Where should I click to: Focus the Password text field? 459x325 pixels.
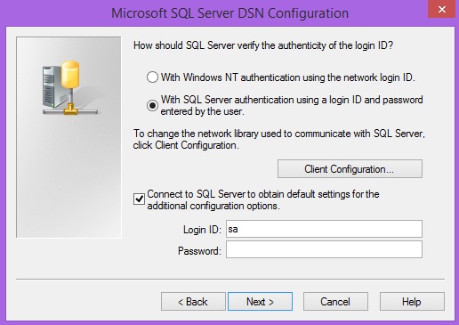coord(324,249)
